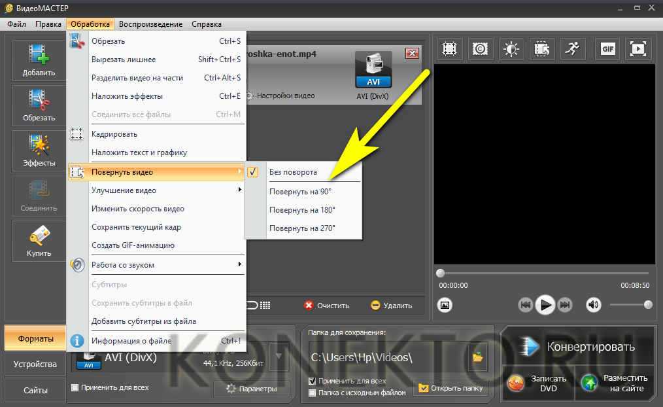Image resolution: width=663 pixels, height=407 pixels.
Task: Switch to the Сайты tab
Action: 35,390
